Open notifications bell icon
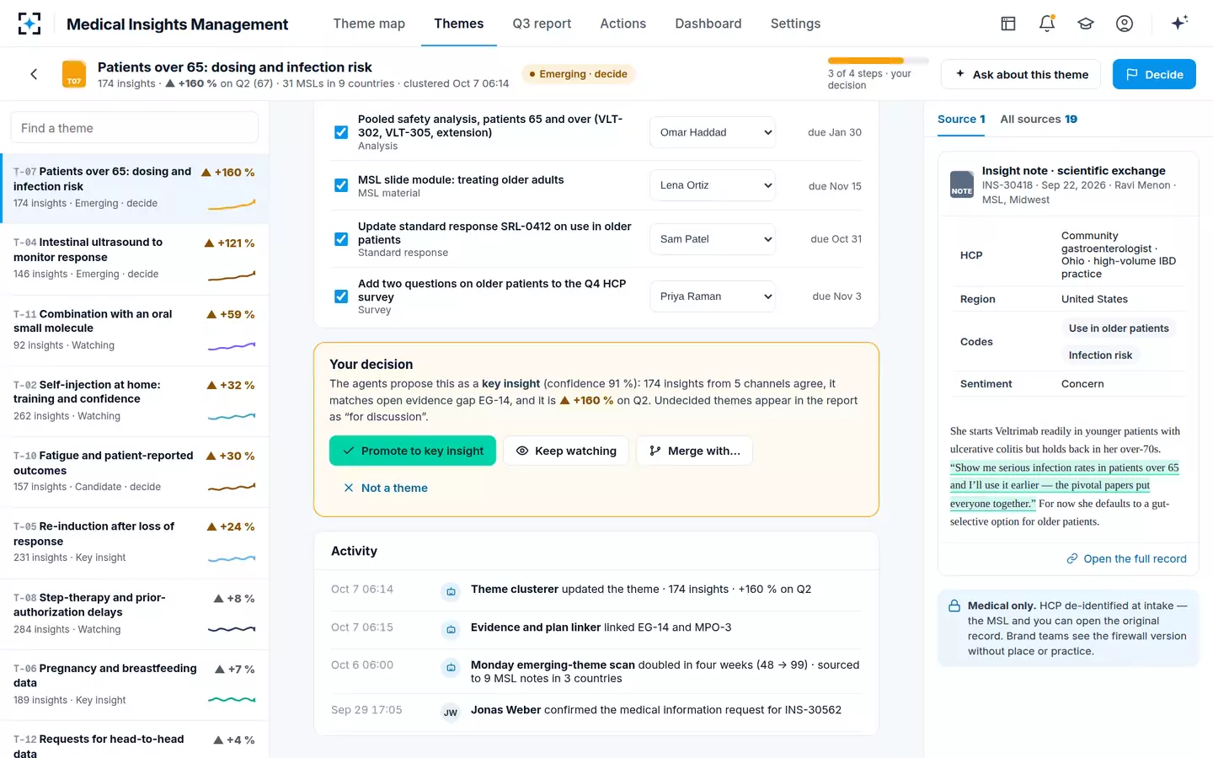The height and width of the screenshot is (758, 1213). pos(1047,24)
